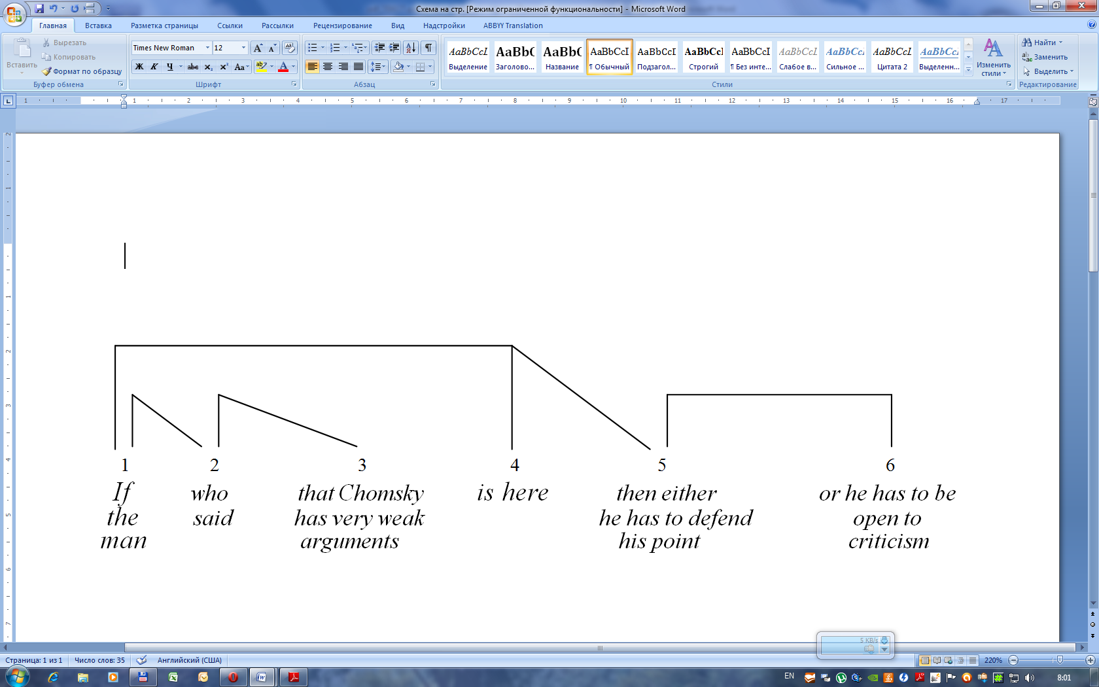The width and height of the screenshot is (1099, 687).
Task: Undo last action in Quick Access toolbar
Action: click(x=54, y=9)
